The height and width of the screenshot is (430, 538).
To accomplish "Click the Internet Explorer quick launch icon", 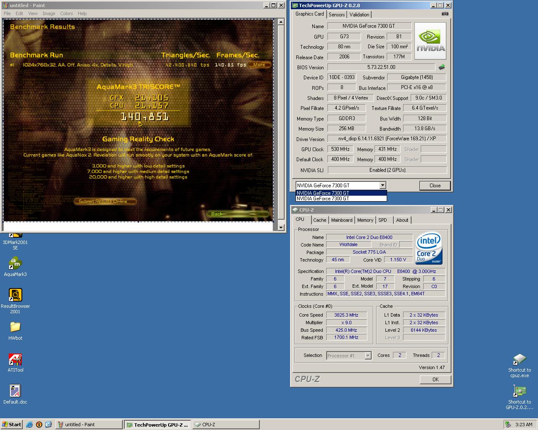I will (29, 425).
